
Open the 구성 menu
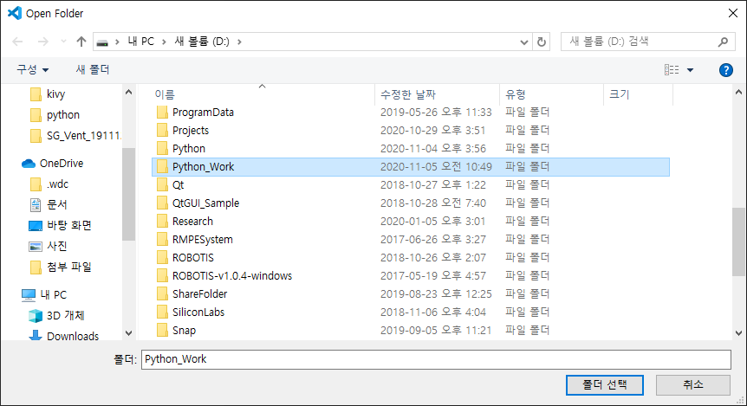coord(32,70)
